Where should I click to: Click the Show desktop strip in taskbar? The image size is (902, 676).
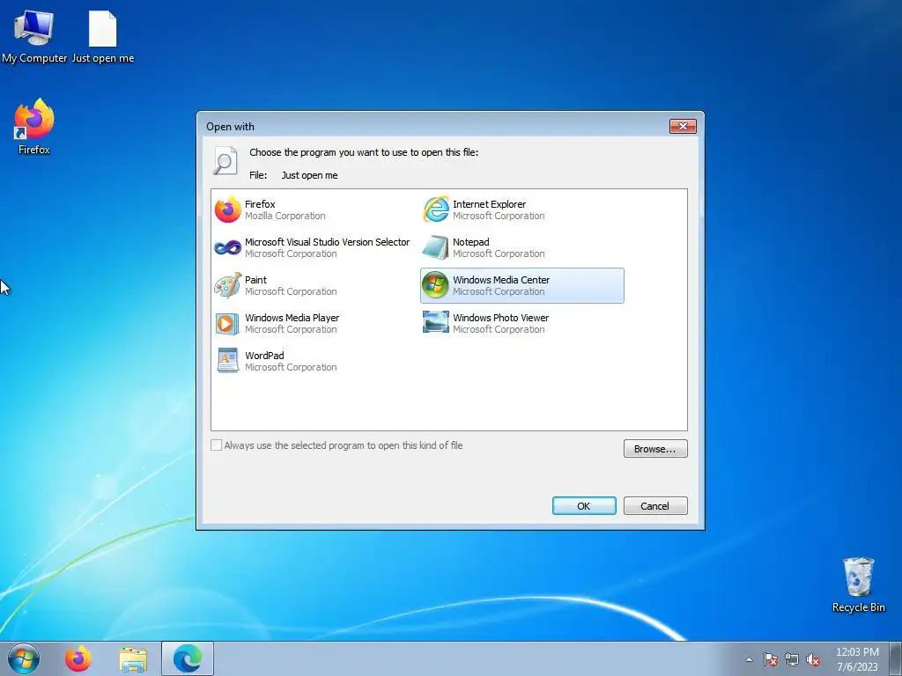click(896, 658)
